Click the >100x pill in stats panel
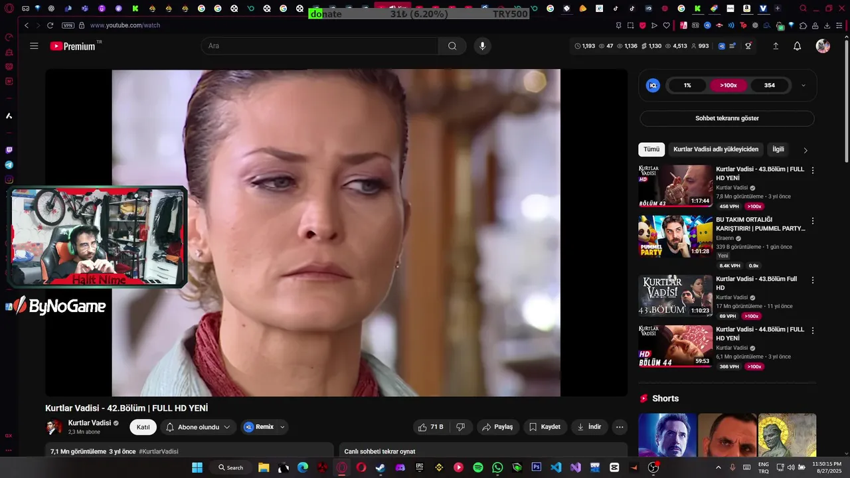The image size is (850, 478). coord(728,85)
